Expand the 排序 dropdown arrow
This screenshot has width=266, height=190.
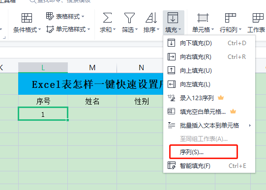coord(158,29)
